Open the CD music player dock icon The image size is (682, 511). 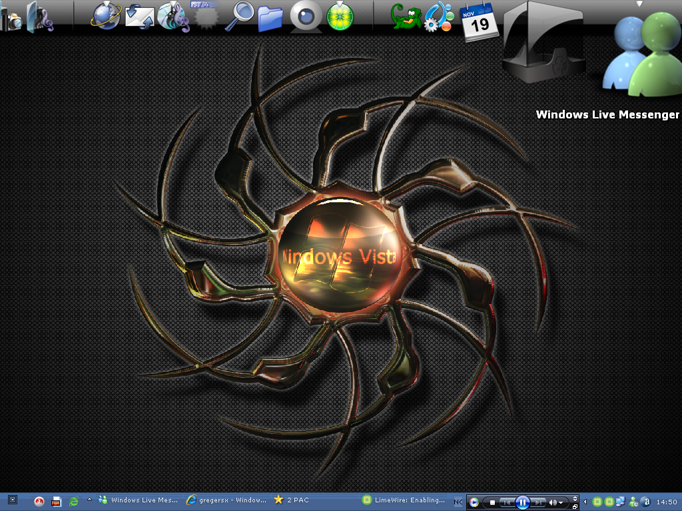(174, 17)
